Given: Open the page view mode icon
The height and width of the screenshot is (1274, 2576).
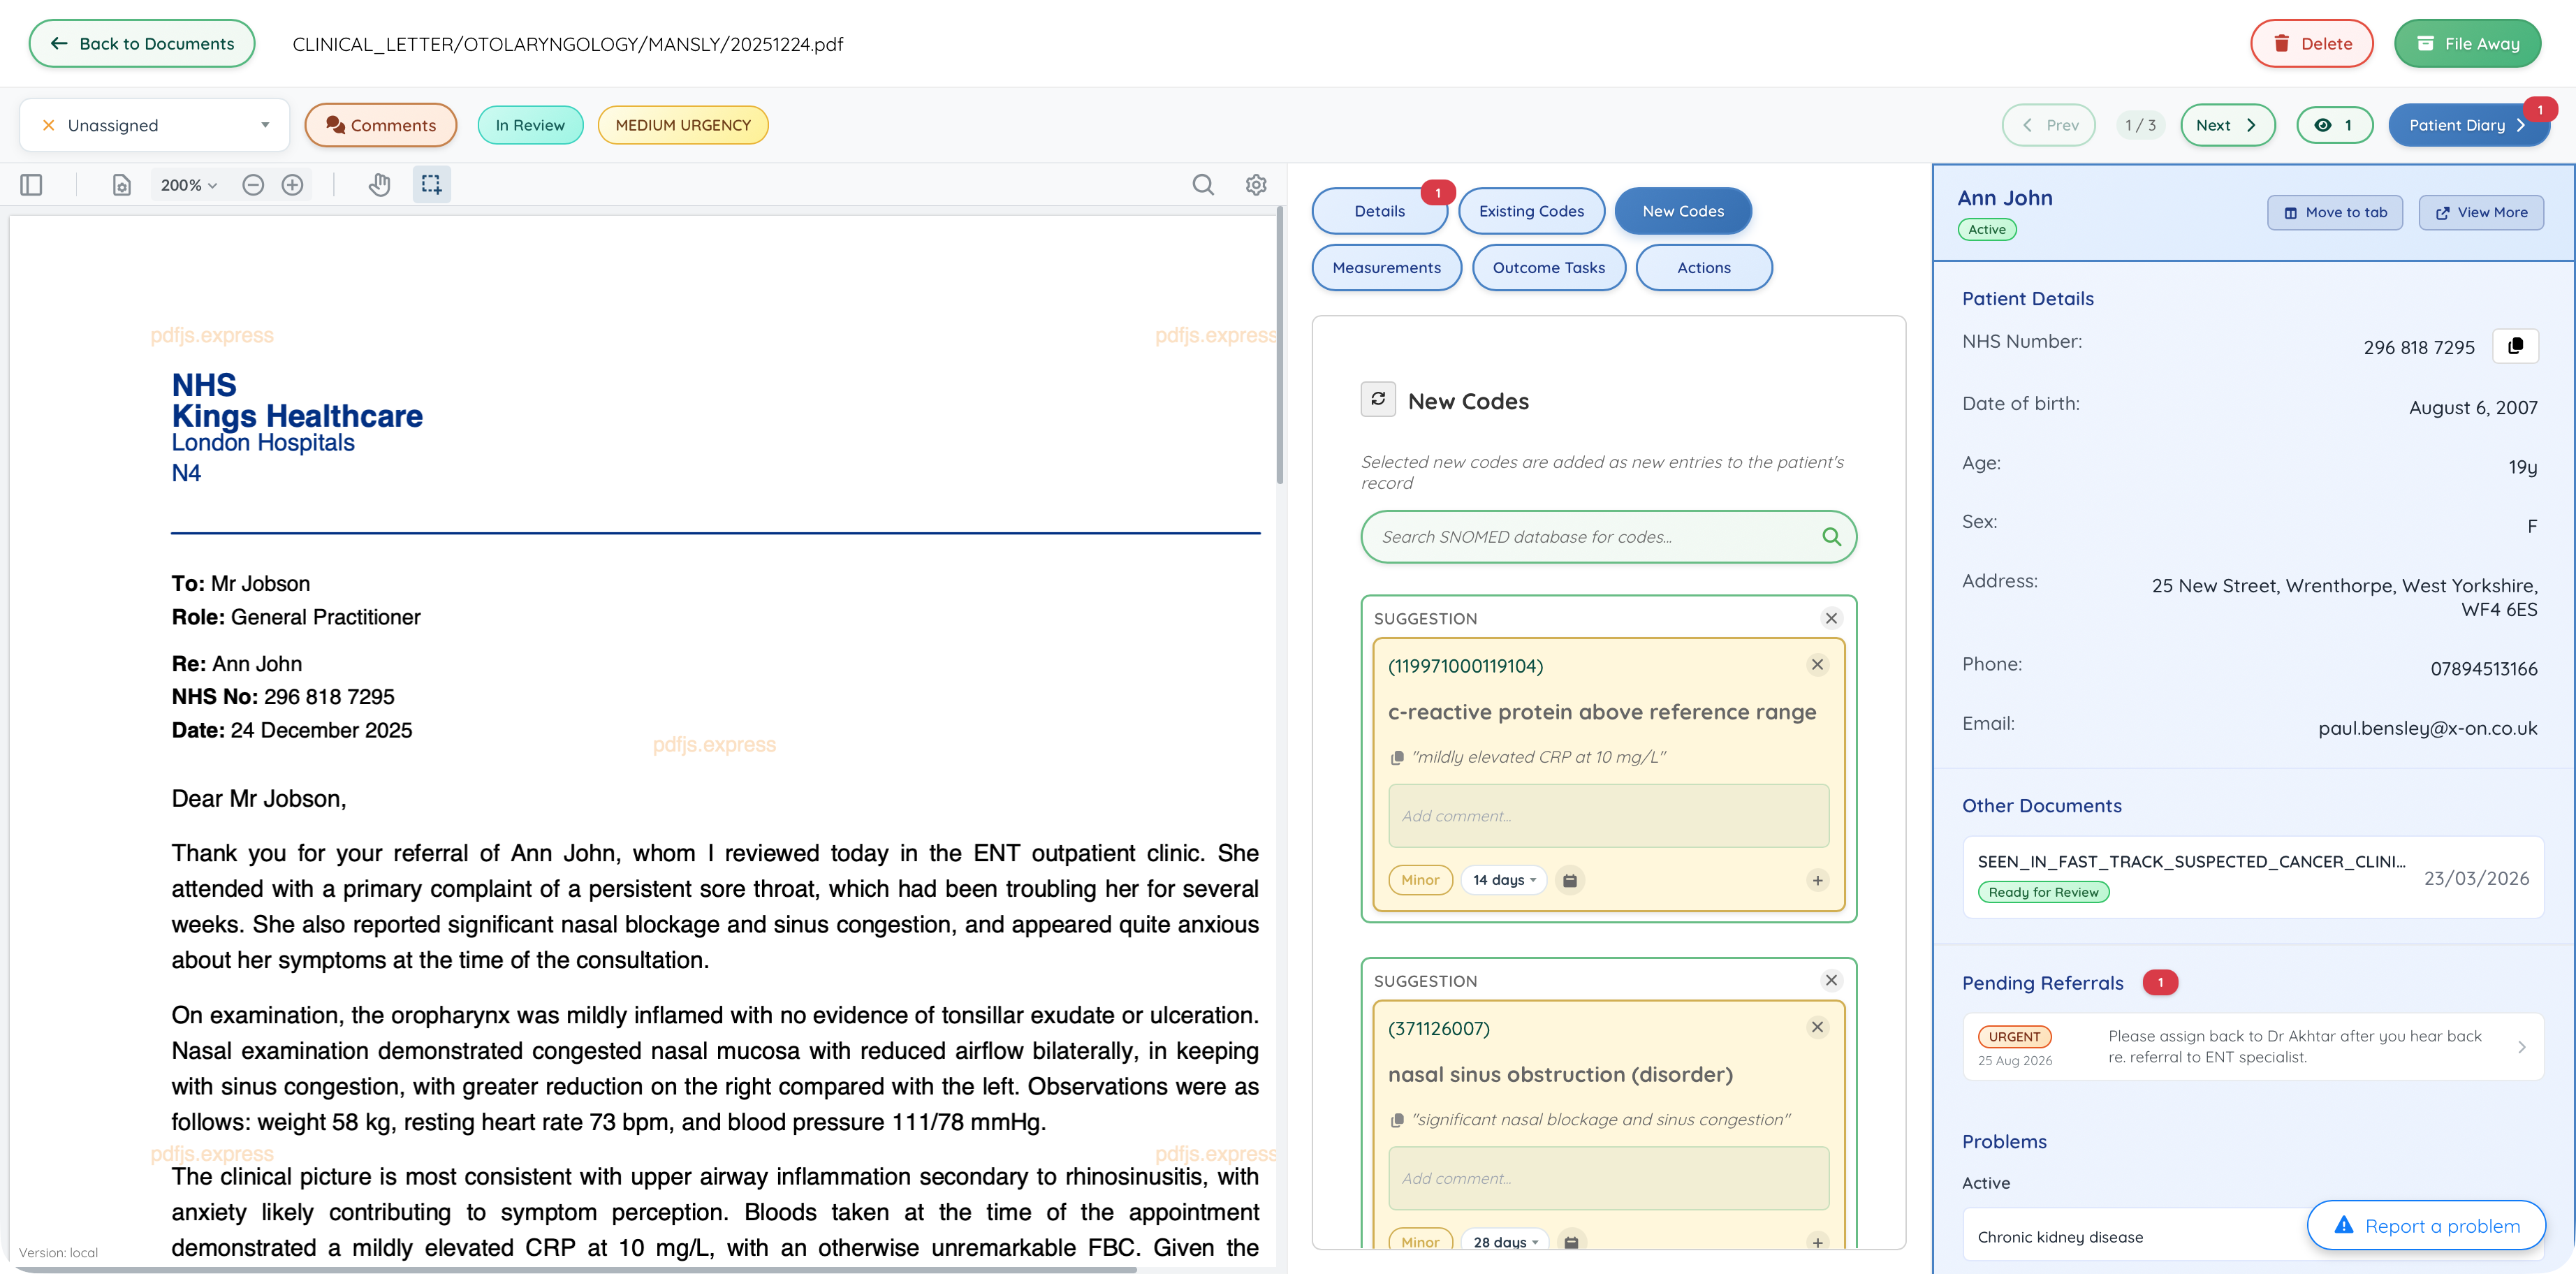Looking at the screenshot, I should pyautogui.click(x=121, y=185).
